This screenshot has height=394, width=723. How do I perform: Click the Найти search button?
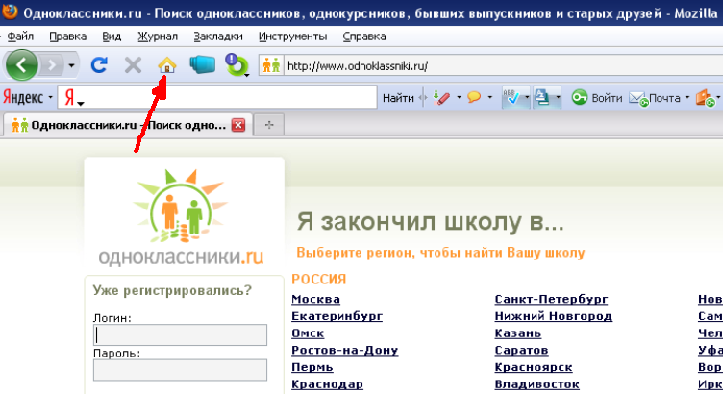(398, 98)
